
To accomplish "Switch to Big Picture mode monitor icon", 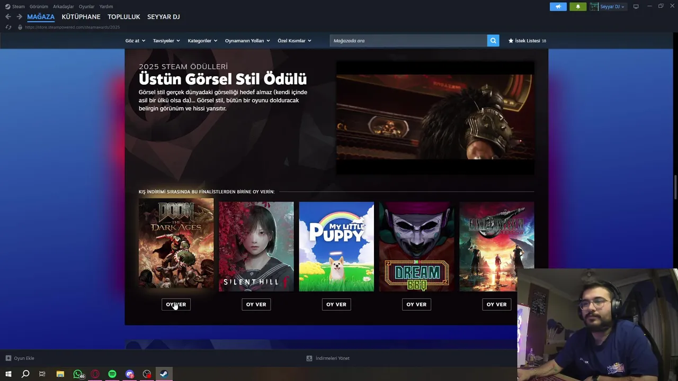I will [x=636, y=7].
